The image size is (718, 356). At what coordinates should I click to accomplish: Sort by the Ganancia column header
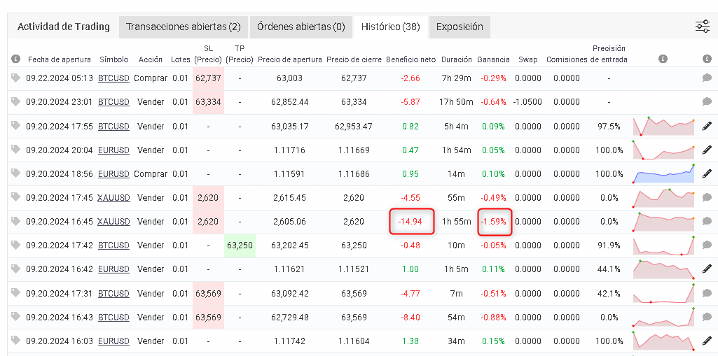[493, 60]
